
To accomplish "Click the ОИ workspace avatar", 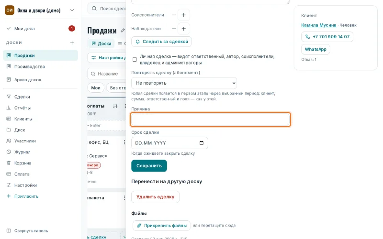I will (x=10, y=10).
